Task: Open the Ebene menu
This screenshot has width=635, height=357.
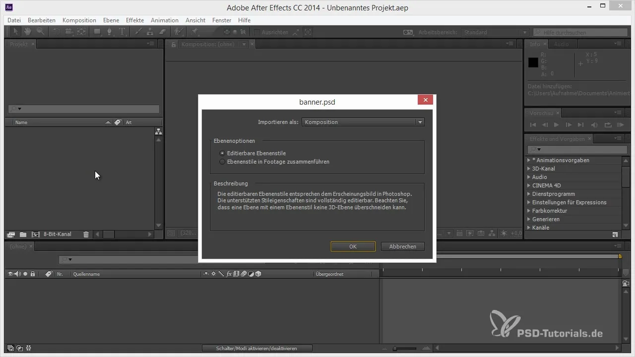Action: coord(111,20)
